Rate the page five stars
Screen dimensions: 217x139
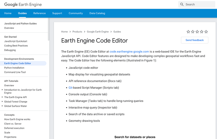[206, 32]
